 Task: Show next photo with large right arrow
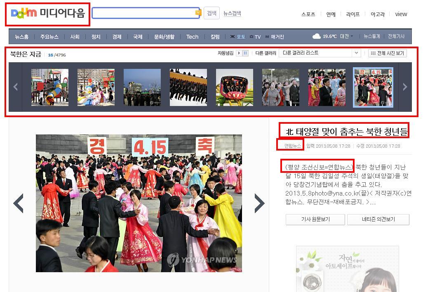coord(259,203)
